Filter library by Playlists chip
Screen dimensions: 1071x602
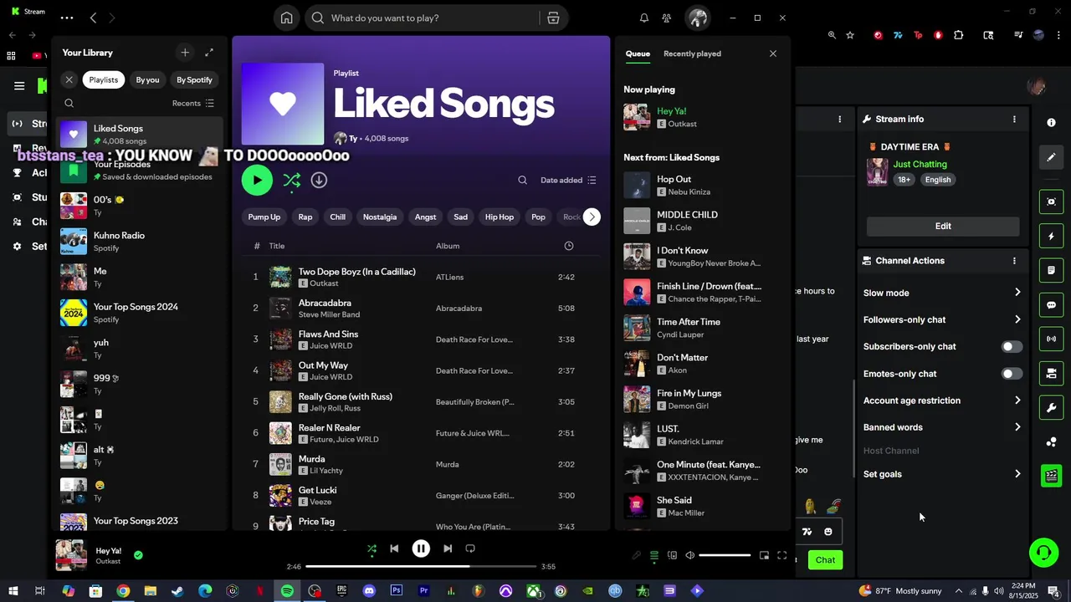coord(104,79)
